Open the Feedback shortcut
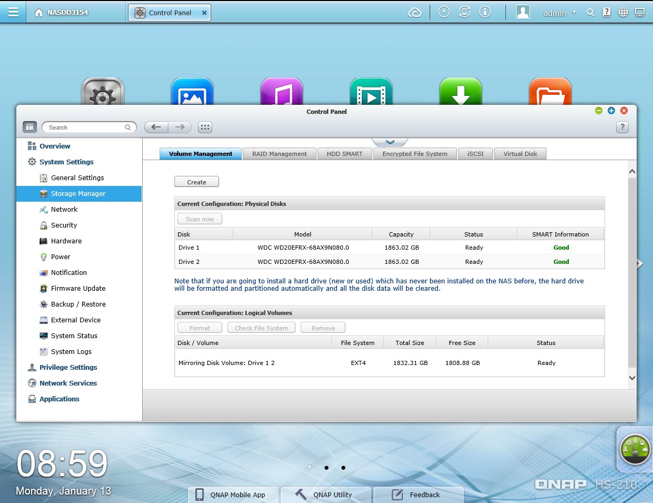This screenshot has height=503, width=653. pyautogui.click(x=419, y=495)
